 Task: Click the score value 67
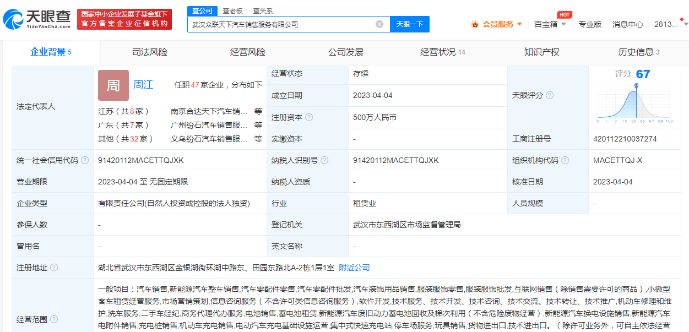point(643,74)
